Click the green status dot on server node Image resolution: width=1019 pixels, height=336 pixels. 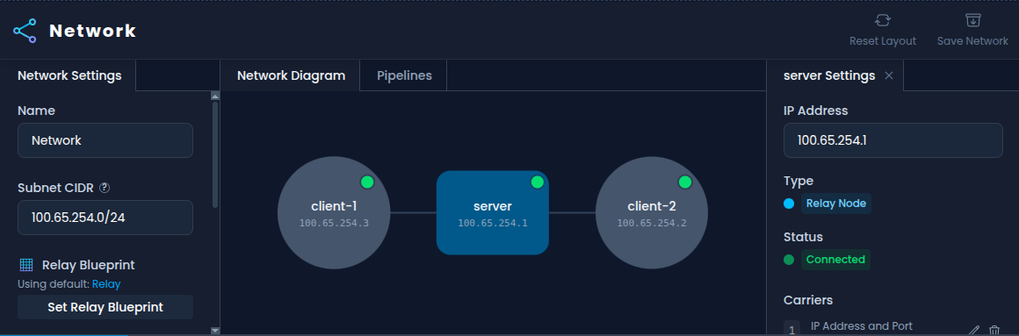(x=537, y=182)
